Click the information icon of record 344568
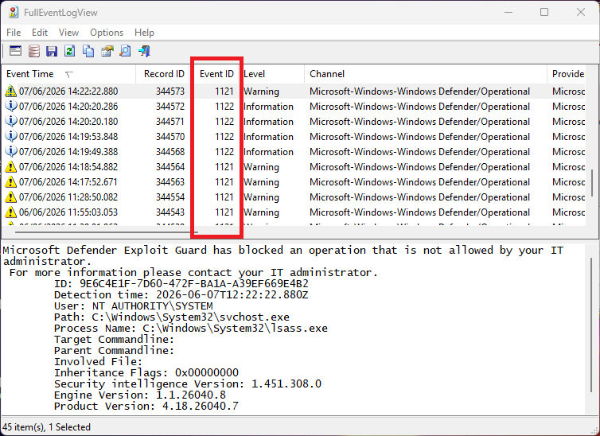Screen dimensions: 600x436 tap(10, 151)
